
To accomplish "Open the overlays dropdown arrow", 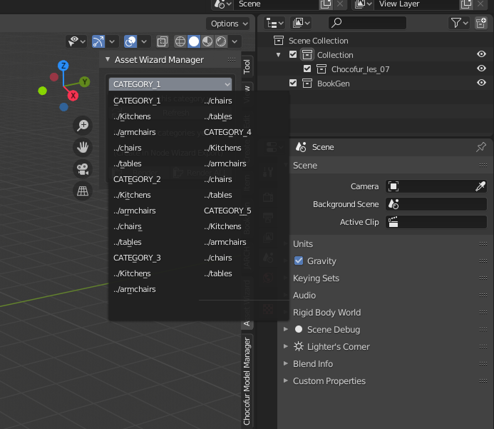I will pos(144,41).
